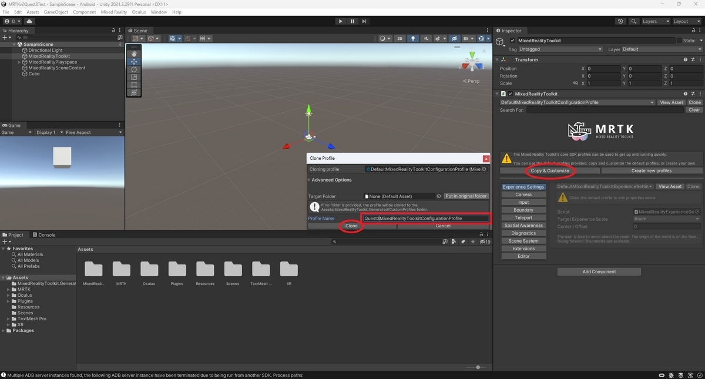The image size is (705, 379).
Task: Select Cube in the Hierarchy
Action: (34, 74)
